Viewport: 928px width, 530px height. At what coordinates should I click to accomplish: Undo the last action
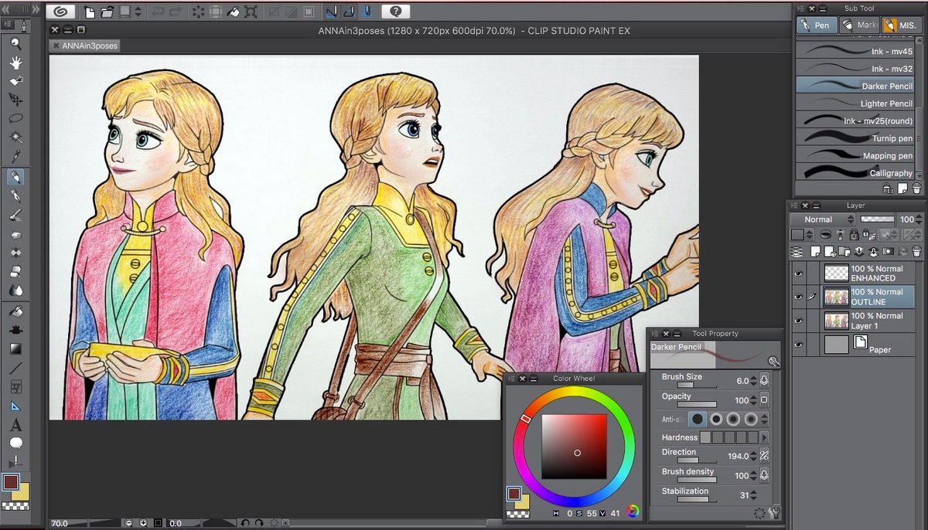pyautogui.click(x=159, y=12)
